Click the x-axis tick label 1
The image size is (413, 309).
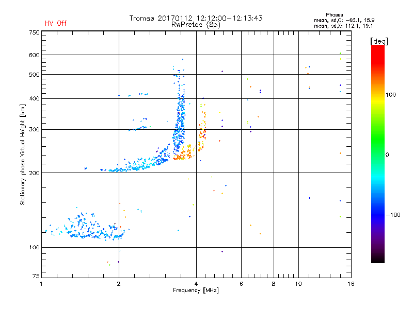[x=41, y=284]
